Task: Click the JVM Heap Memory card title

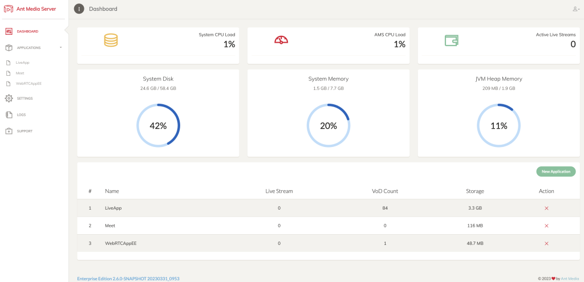Action: pyautogui.click(x=498, y=79)
